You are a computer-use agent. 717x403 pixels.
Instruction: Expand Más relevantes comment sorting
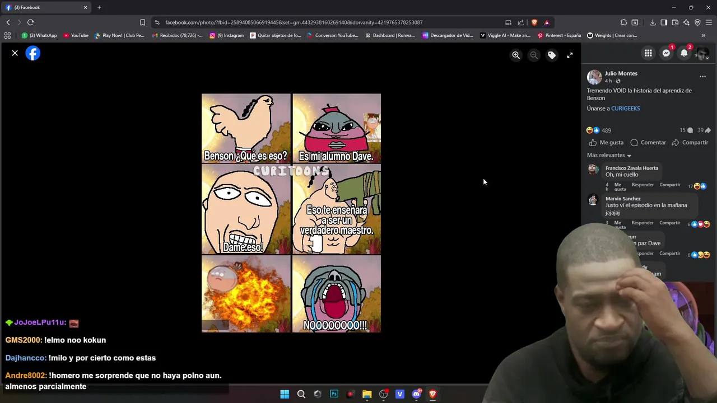coord(609,156)
